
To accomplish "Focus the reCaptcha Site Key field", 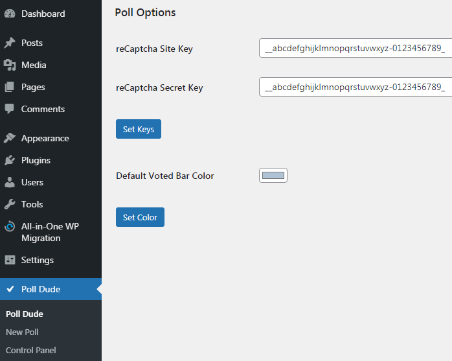I will tap(356, 48).
